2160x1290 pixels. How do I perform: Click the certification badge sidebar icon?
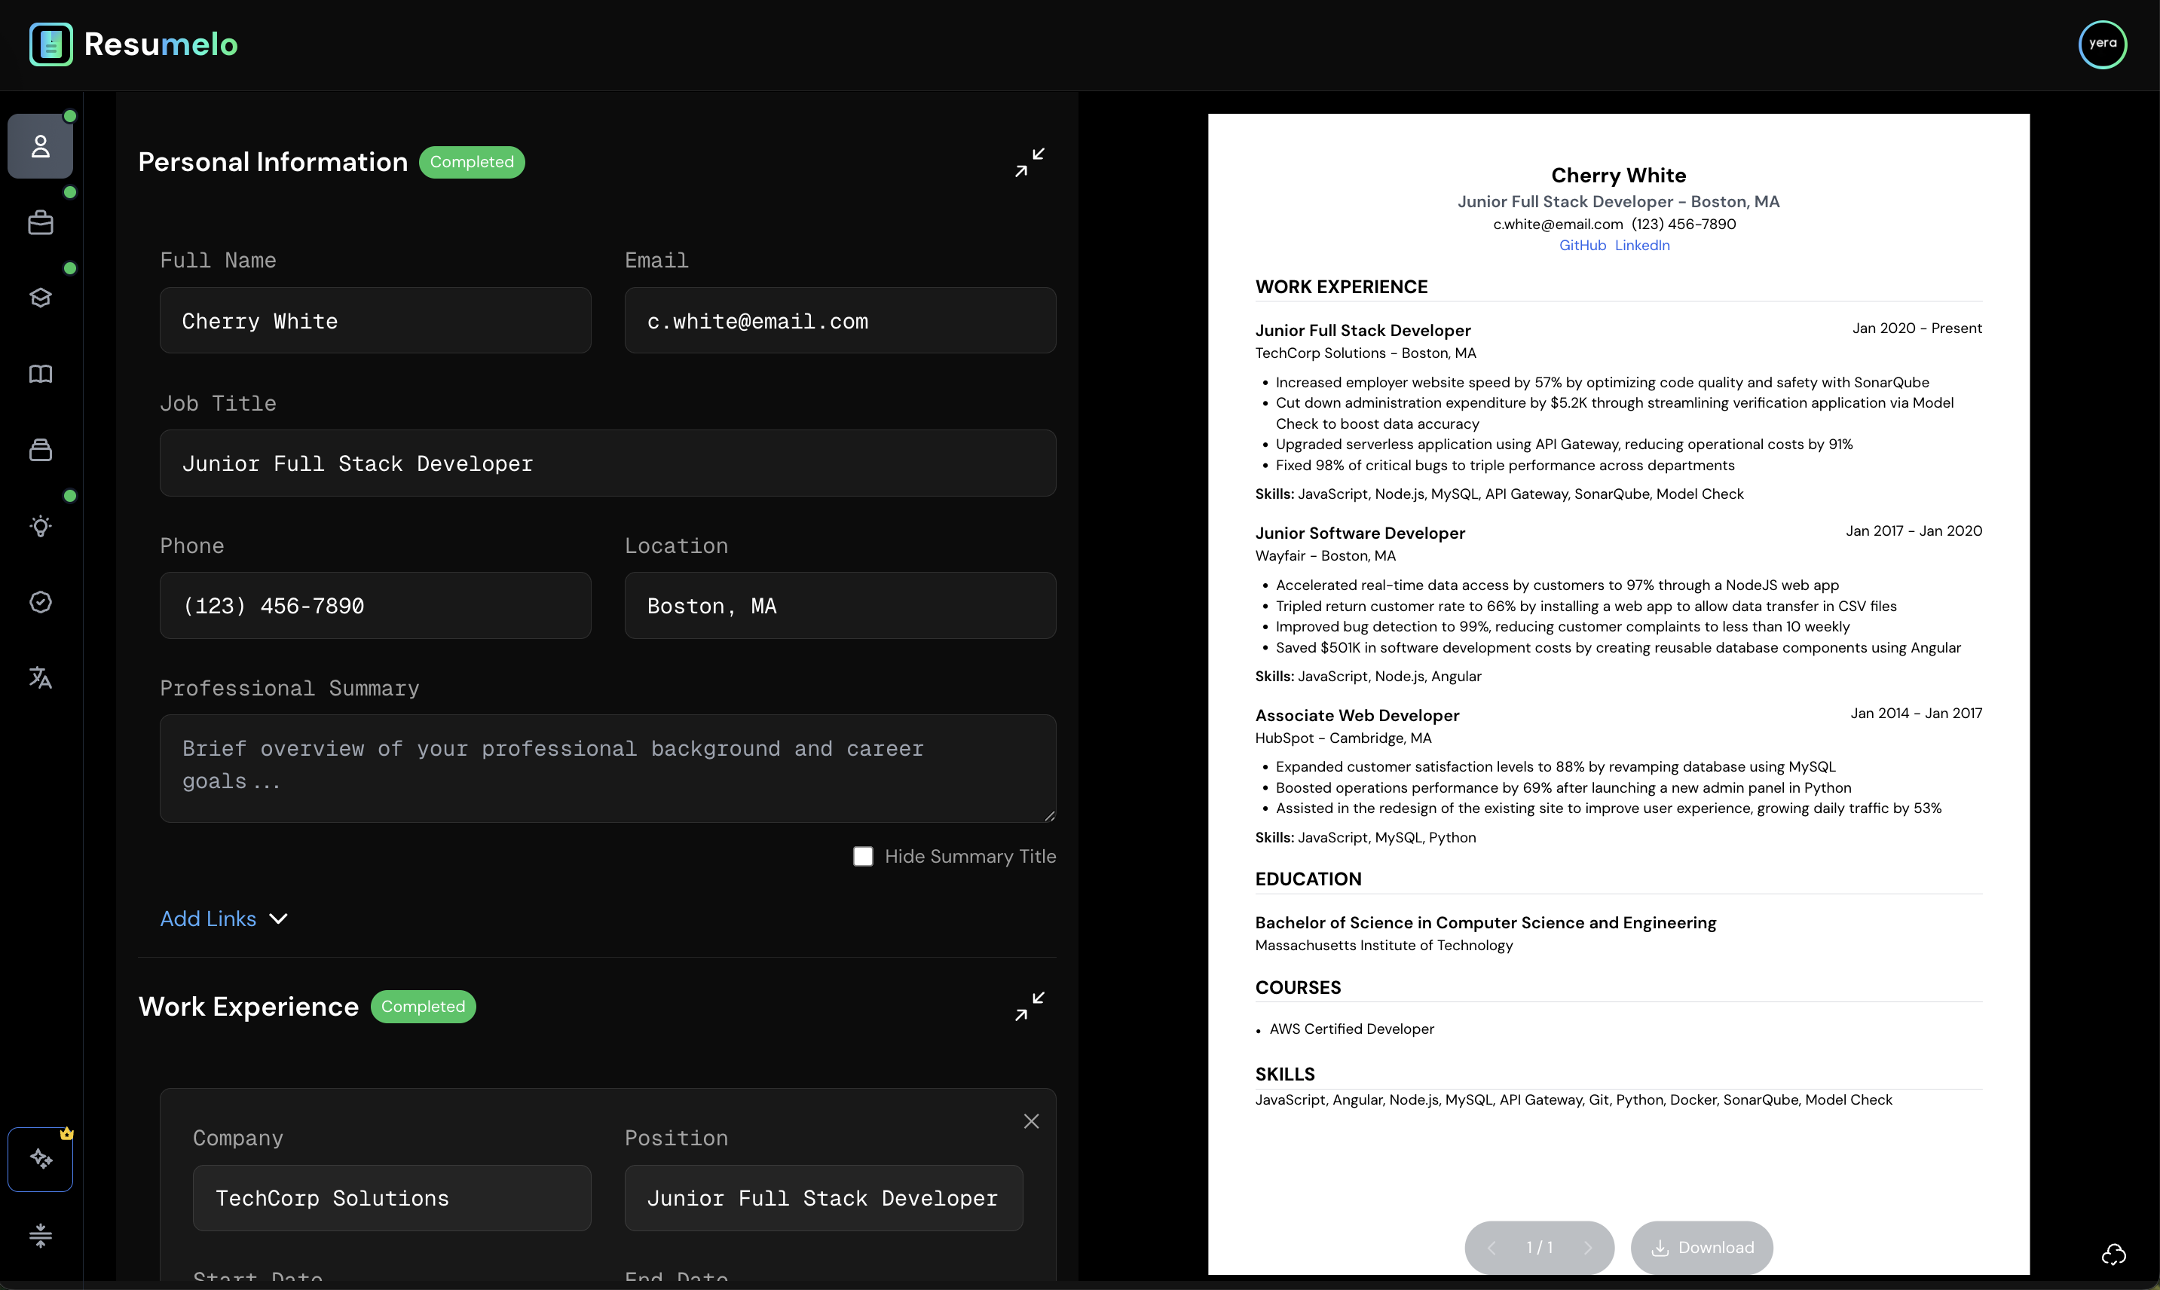click(x=40, y=601)
